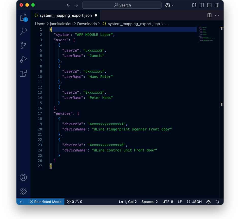The width and height of the screenshot is (240, 219).
Task: Toggle the secondary side bar layout button
Action: click(x=217, y=5)
